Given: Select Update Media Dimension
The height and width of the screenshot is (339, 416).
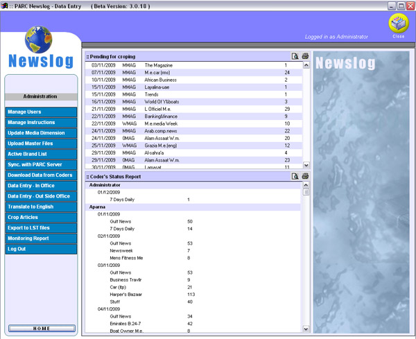Looking at the screenshot, I should coord(41,133).
